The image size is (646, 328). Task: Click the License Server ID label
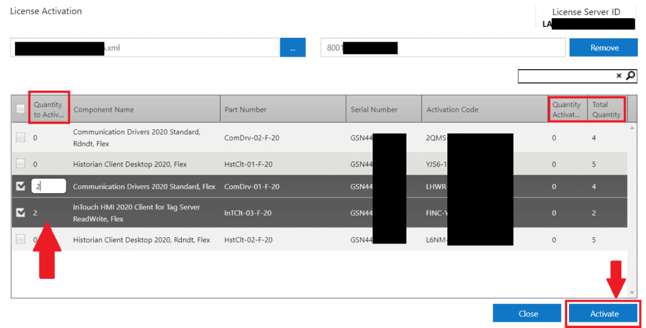[586, 12]
